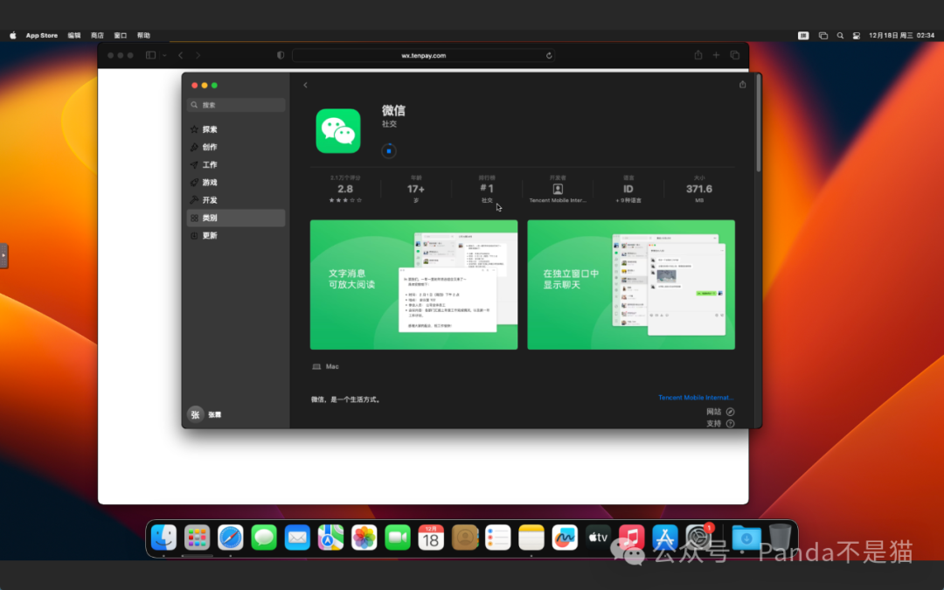
Task: Focus the App Store search field
Action: point(236,105)
